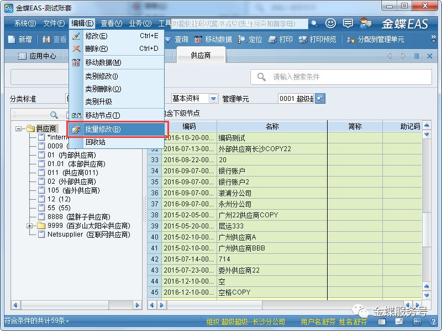This screenshot has width=442, height=331.
Task: Click the 定位 toolbar button
Action: point(250,39)
